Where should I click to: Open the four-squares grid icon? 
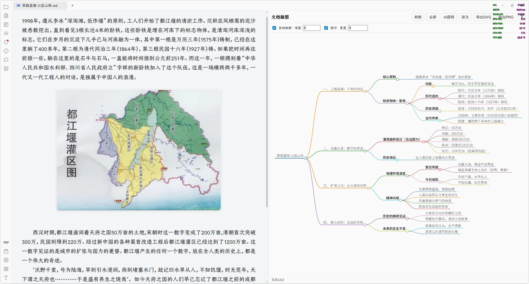tap(6, 269)
